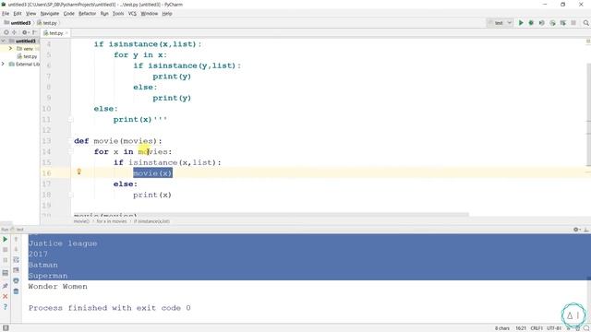Click 'Process finished with exit code 0' line

click(x=110, y=308)
